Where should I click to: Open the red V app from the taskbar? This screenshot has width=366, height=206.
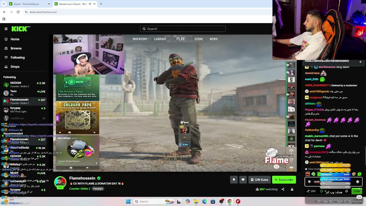click(x=238, y=201)
